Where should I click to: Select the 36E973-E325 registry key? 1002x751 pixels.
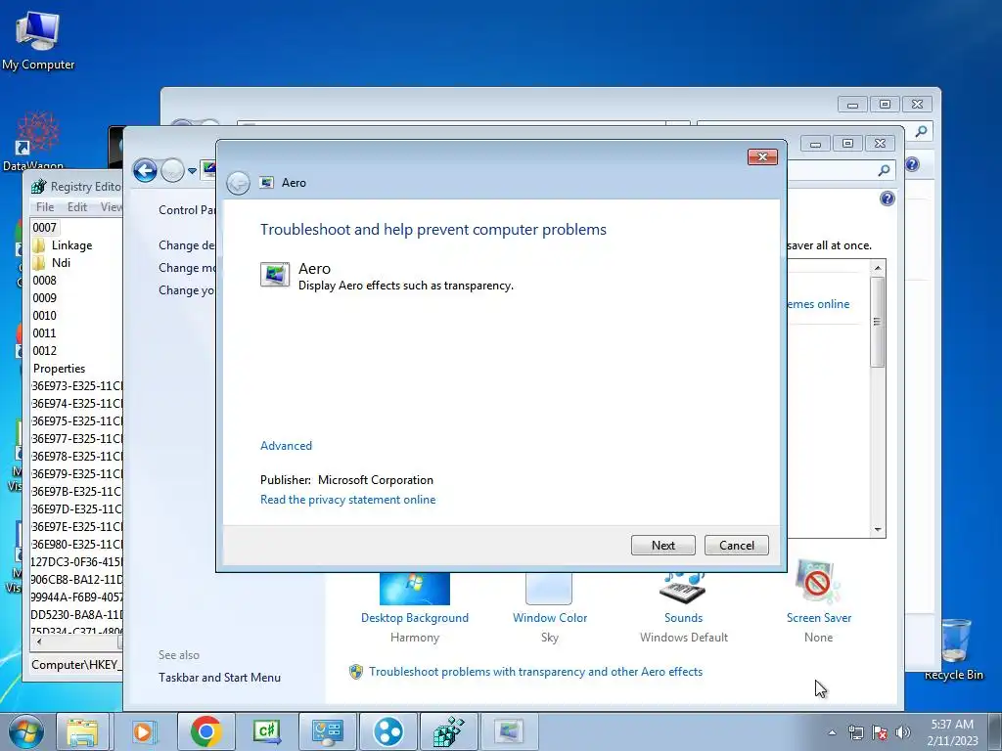[76, 385]
